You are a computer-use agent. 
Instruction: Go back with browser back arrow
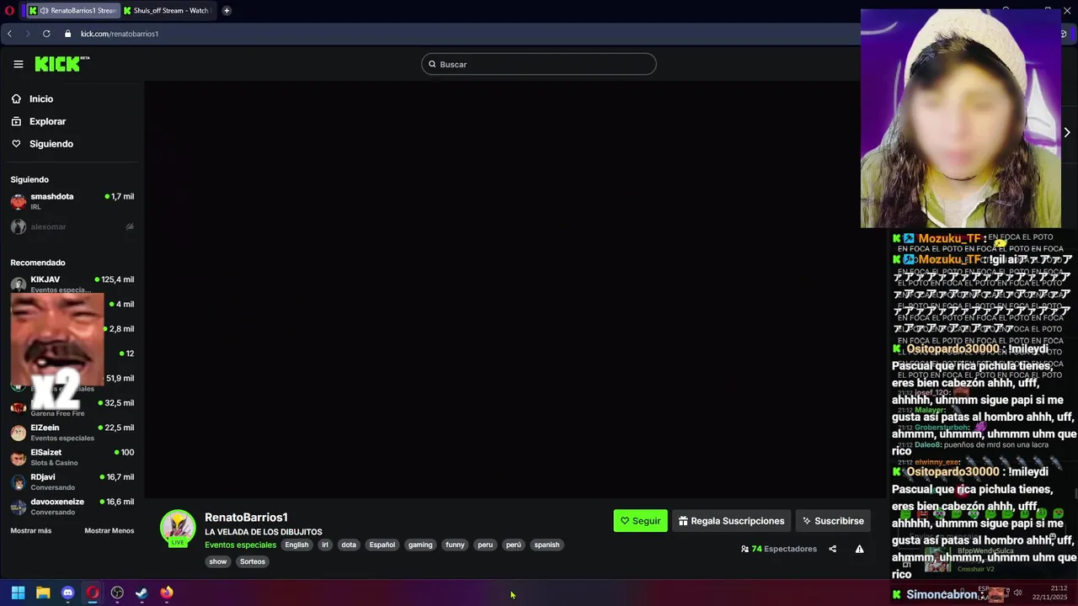9,34
